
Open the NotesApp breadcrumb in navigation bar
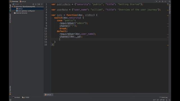coord(14,1)
